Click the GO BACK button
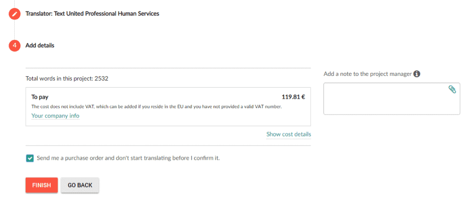467x208 pixels. click(x=80, y=185)
